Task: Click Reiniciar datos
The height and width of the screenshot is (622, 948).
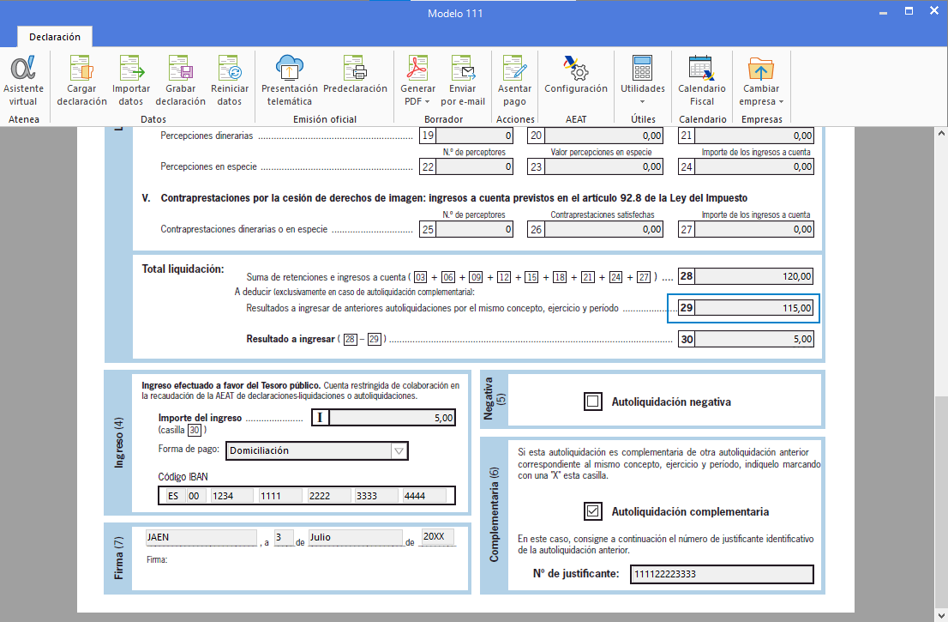Action: (230, 82)
